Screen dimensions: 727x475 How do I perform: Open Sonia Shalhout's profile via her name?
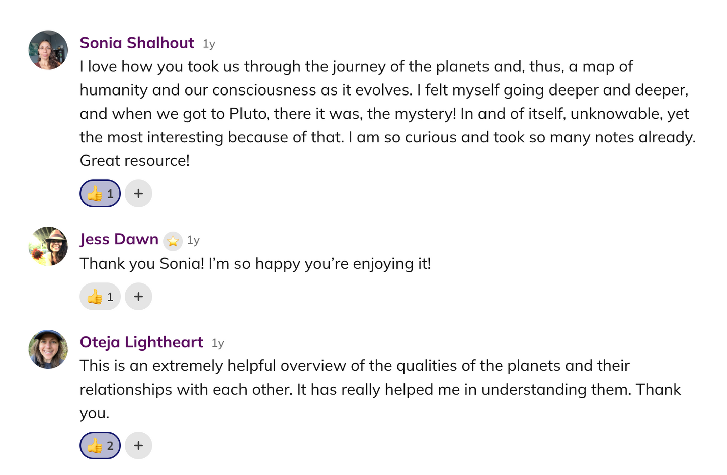(136, 44)
